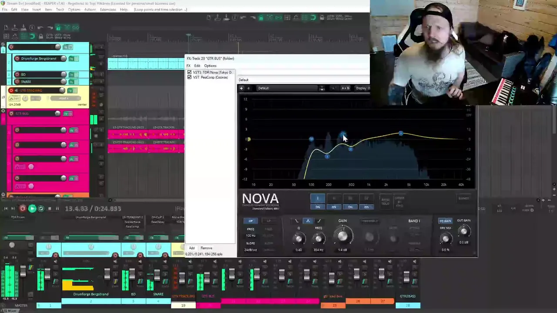Viewport: 557px width, 313px height.
Task: Open the File menu
Action: pyautogui.click(x=4, y=10)
